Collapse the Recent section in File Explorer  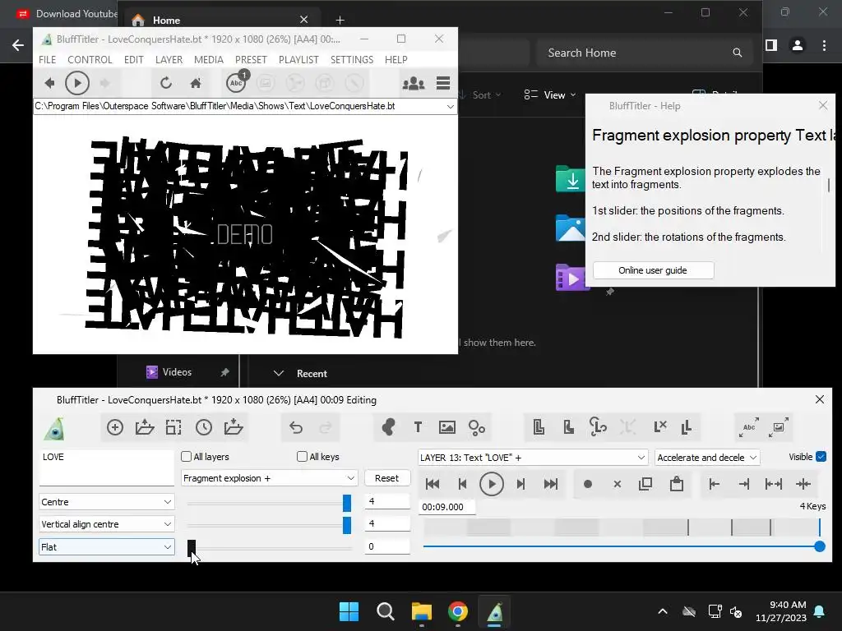pyautogui.click(x=278, y=374)
